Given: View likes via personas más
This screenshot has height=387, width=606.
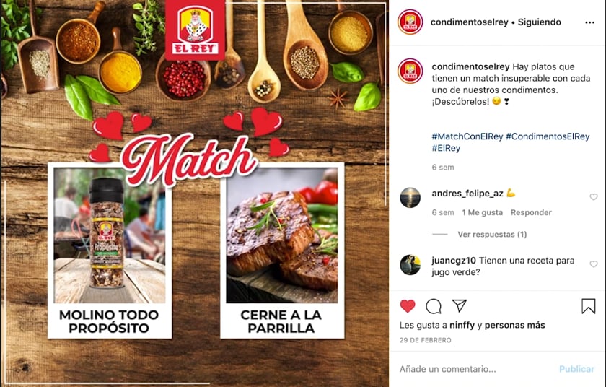Looking at the screenshot, I should [x=514, y=325].
